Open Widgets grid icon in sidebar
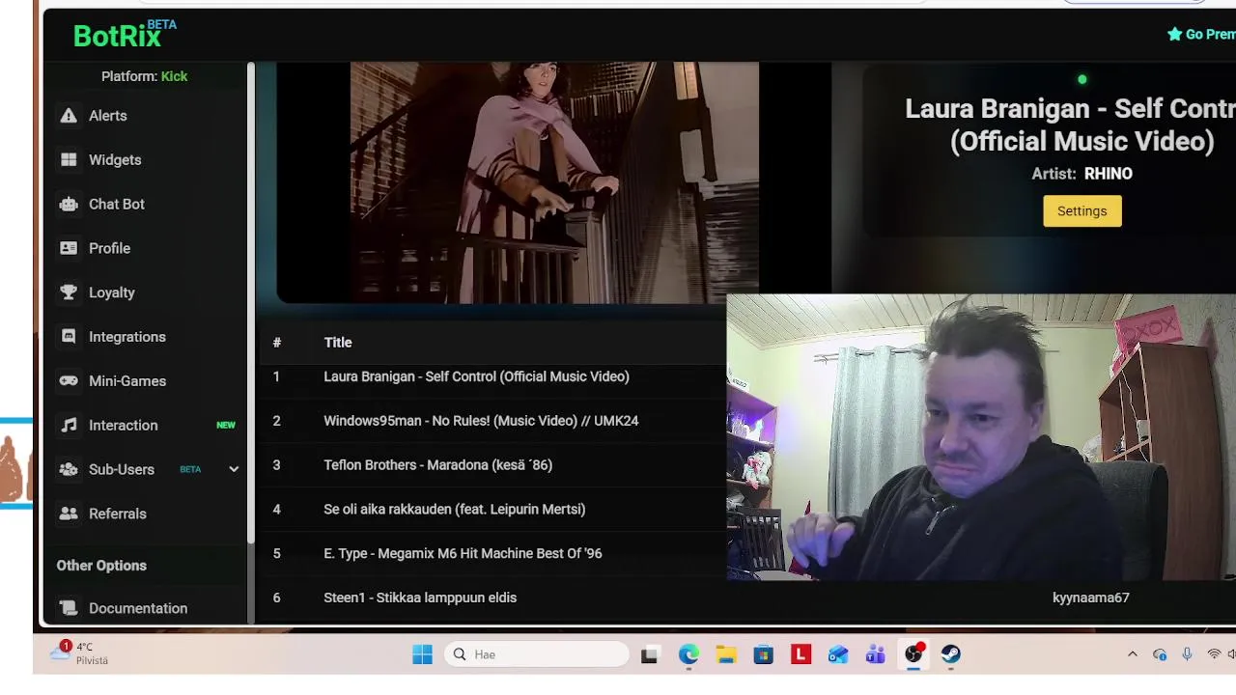This screenshot has width=1236, height=695. click(x=69, y=160)
